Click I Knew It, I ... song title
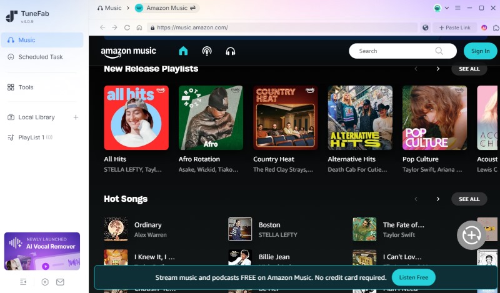 pos(154,257)
